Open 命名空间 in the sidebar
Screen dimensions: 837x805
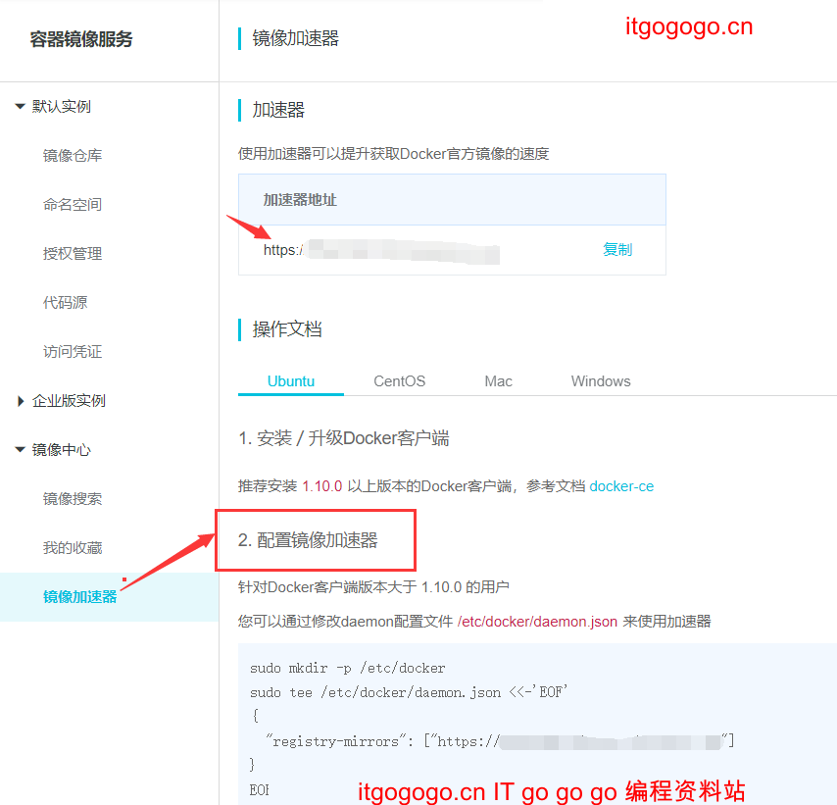coord(73,205)
